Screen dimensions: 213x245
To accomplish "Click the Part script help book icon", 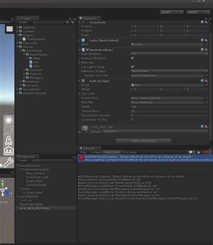I will tap(202, 81).
